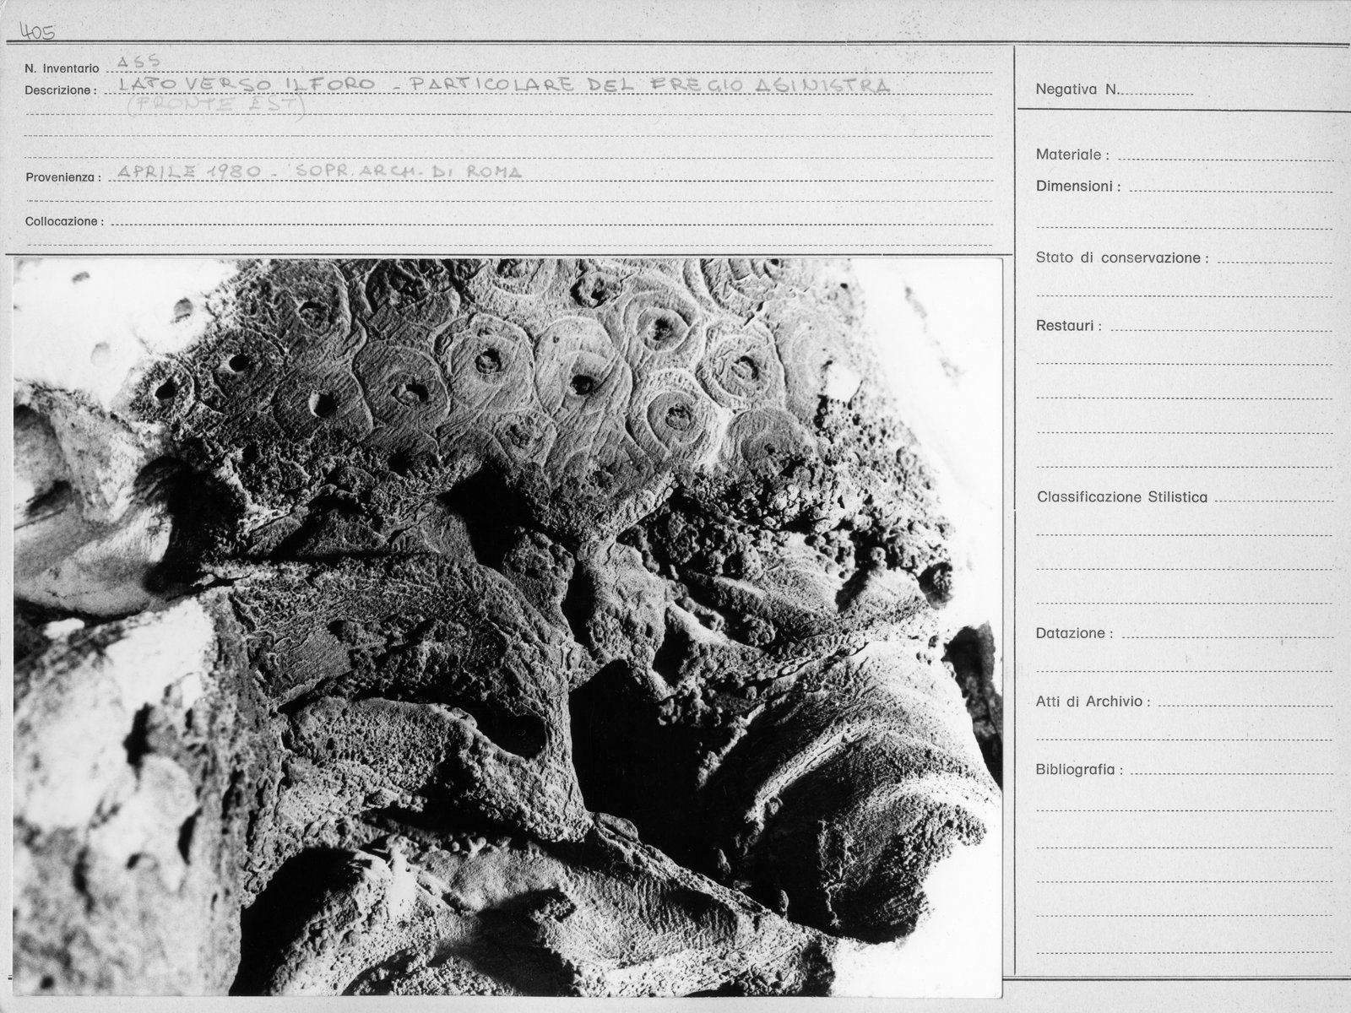Select the 'Descrizione :' label
This screenshot has width=1351, height=1013.
click(61, 90)
